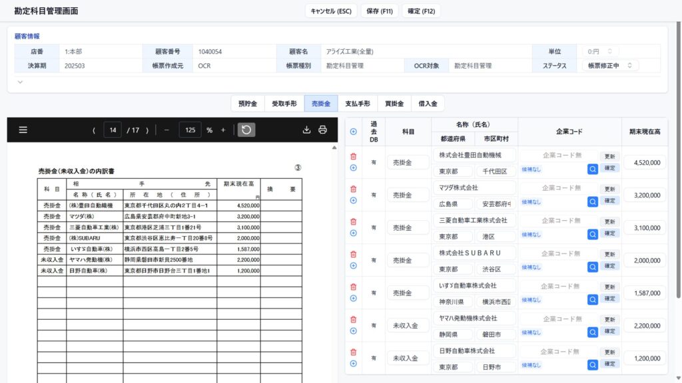Click the 企業コード無 field for いすゞ自動車株式会社
Screen dimensions: 682x383
(559, 286)
